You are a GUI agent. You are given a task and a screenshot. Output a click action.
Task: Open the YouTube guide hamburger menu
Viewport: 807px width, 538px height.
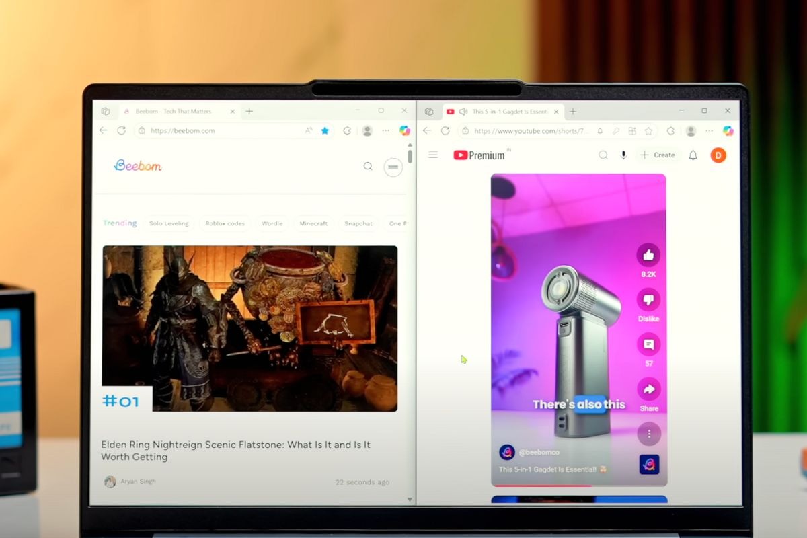(x=433, y=155)
